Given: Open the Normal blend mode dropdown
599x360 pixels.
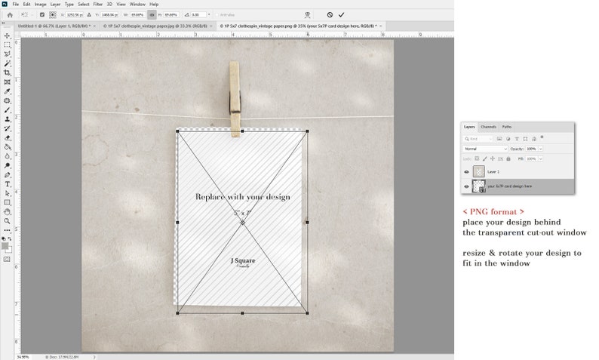Looking at the screenshot, I should (485, 149).
